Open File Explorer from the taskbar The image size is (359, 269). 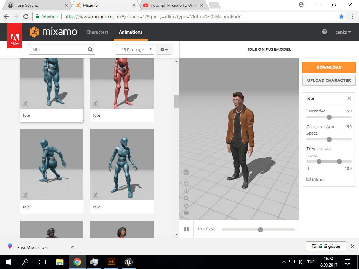click(60, 262)
